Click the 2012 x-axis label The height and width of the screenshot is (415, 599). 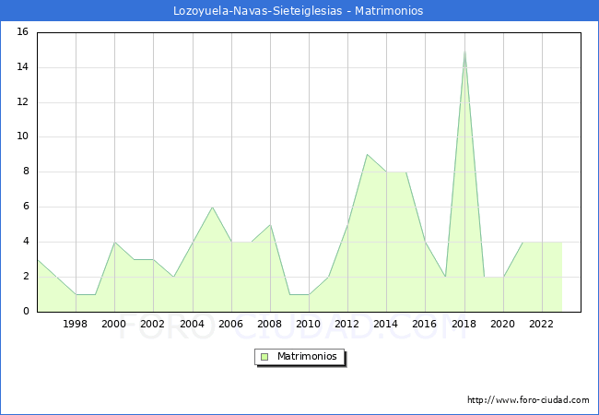click(347, 324)
